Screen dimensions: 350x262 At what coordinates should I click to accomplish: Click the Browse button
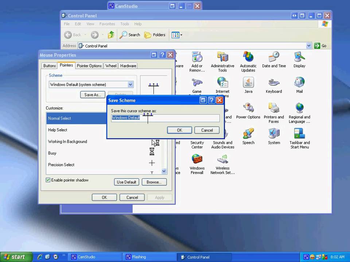coord(154,182)
